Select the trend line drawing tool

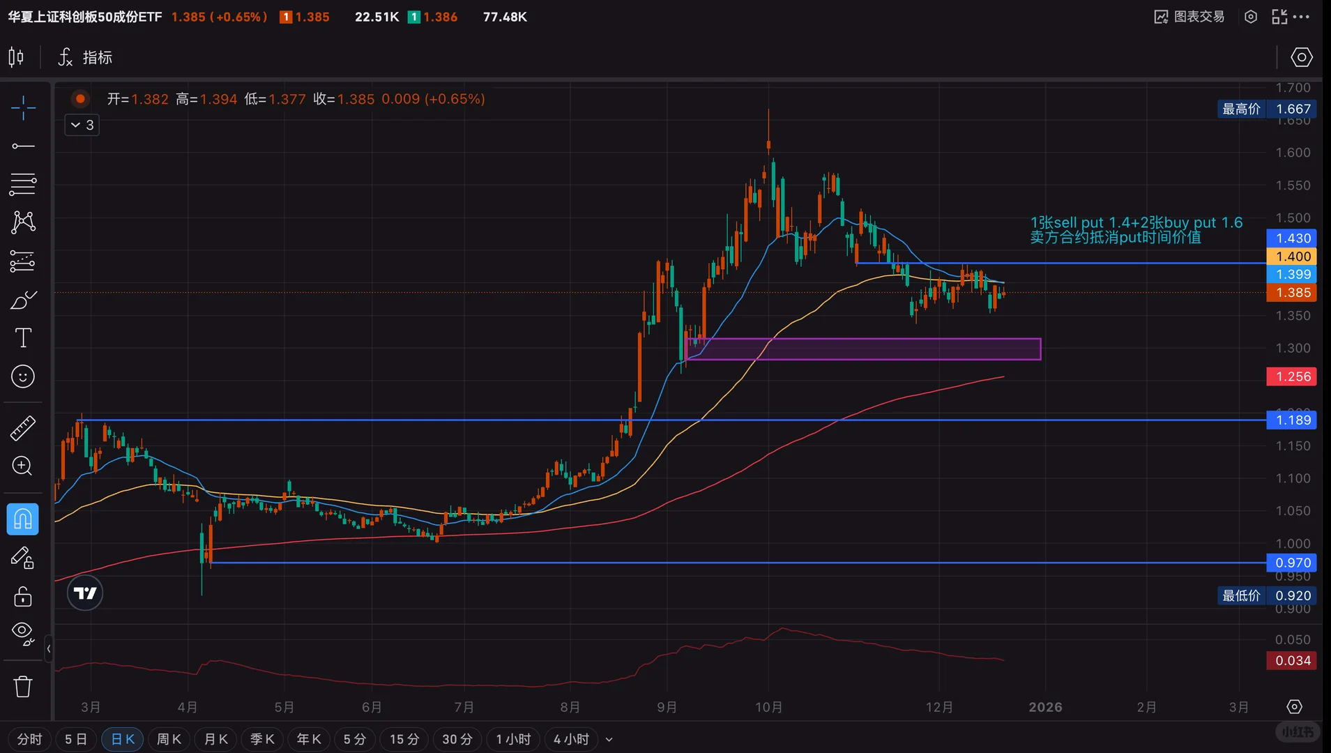22,146
